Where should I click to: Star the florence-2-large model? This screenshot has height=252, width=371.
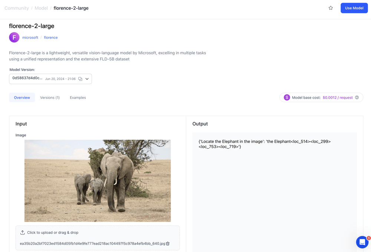tap(331, 8)
